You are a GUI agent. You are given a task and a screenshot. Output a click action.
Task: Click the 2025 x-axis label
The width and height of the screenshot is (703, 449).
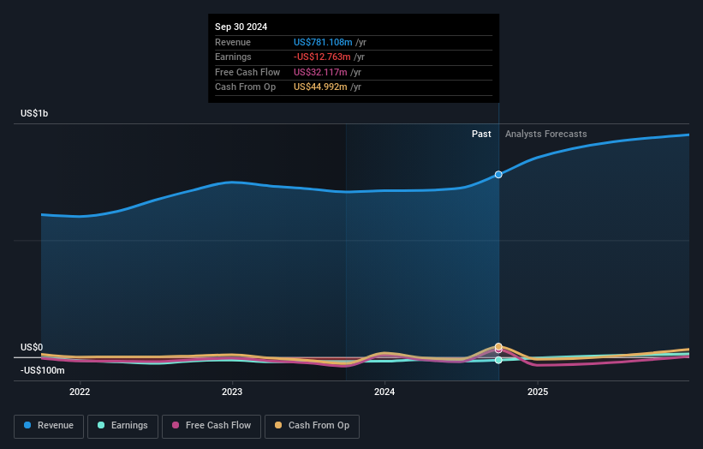pyautogui.click(x=538, y=392)
